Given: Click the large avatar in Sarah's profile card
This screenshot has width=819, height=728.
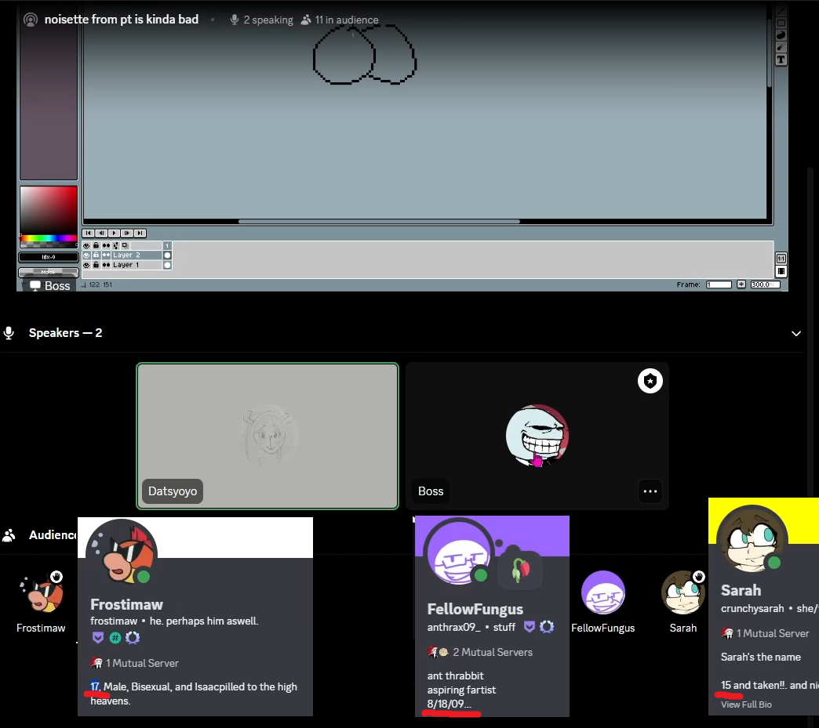Looking at the screenshot, I should [x=752, y=540].
